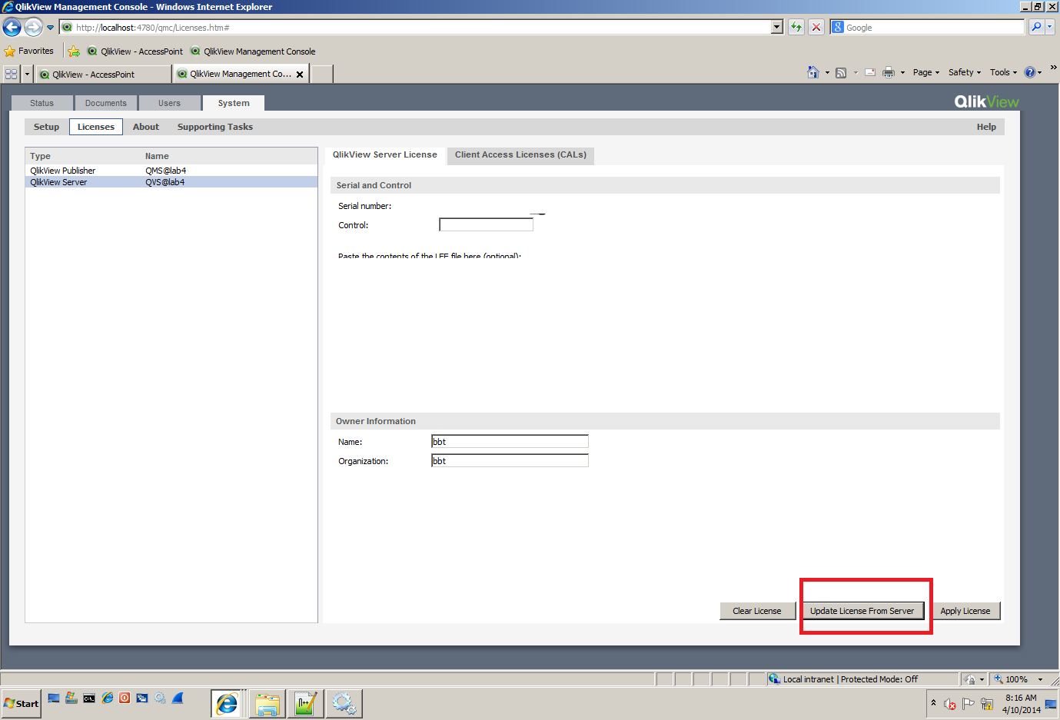Viewport: 1060px width, 720px height.
Task: Switch to the Status tab
Action: (x=42, y=103)
